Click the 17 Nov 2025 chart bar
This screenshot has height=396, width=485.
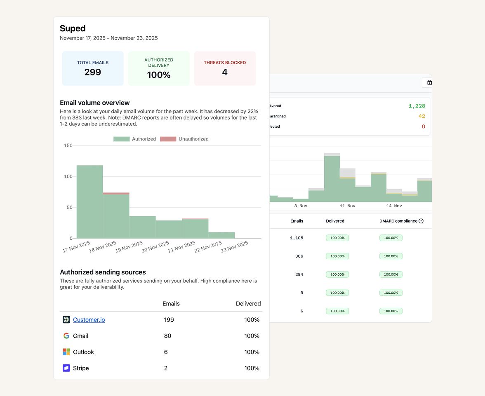pos(89,202)
